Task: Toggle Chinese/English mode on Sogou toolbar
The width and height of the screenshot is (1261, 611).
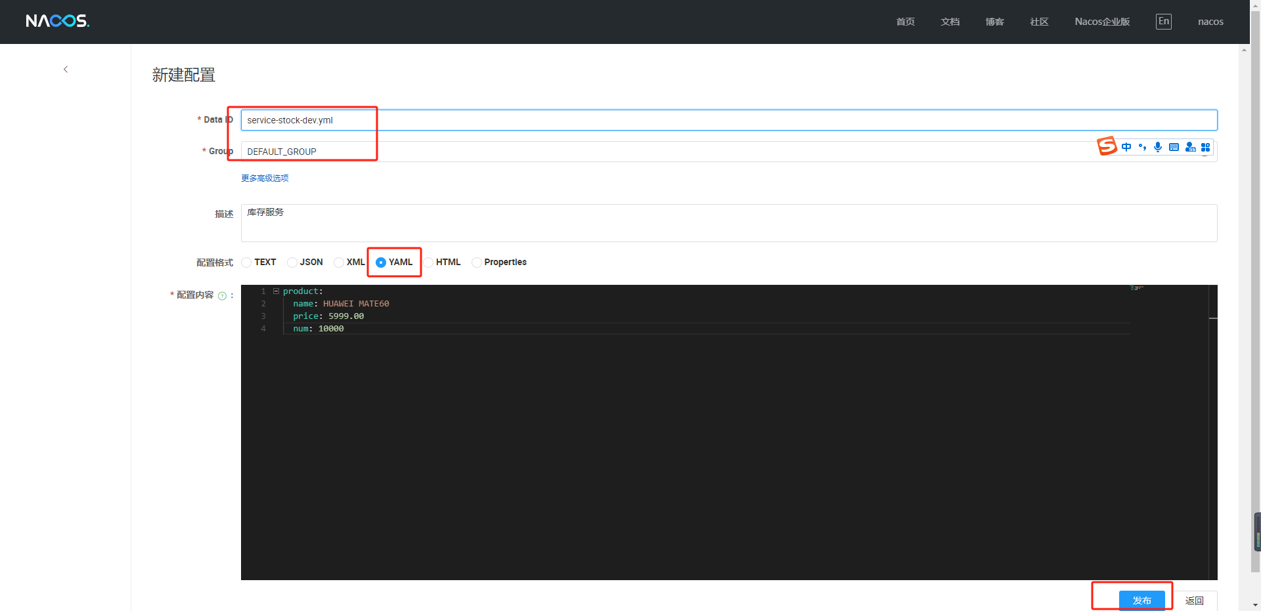Action: [1126, 147]
